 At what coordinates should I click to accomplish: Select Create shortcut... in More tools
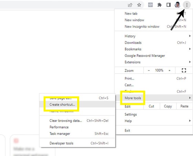click(77, 104)
